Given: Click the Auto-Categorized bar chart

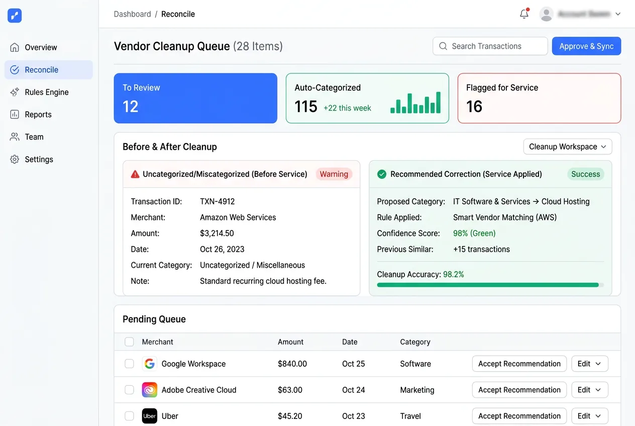Looking at the screenshot, I should click(415, 102).
